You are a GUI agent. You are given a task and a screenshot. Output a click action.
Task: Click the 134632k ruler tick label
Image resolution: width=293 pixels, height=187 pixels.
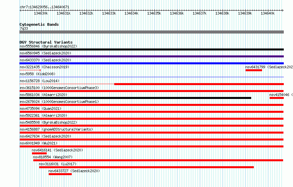pyautogui.click(x=86, y=14)
